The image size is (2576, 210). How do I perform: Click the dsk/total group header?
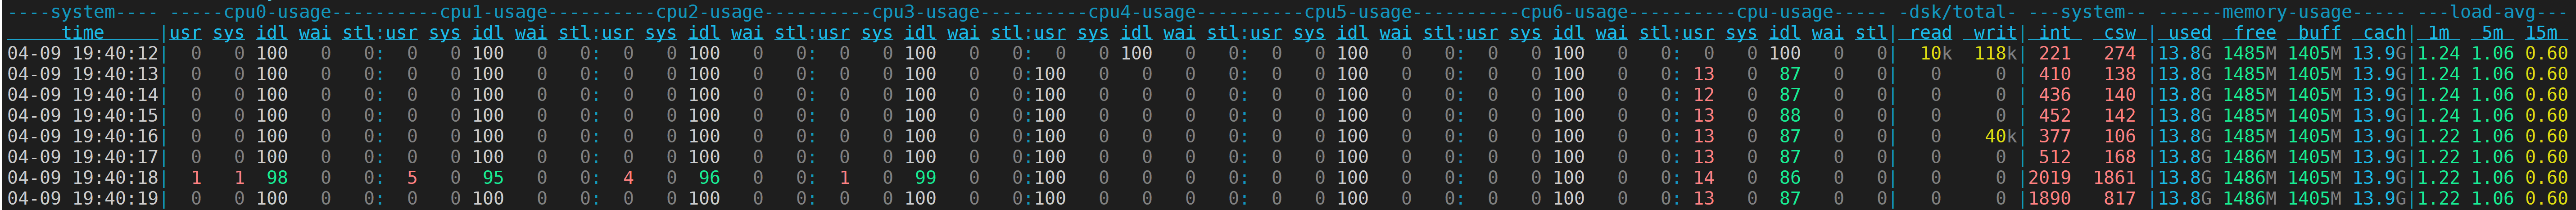click(1957, 12)
